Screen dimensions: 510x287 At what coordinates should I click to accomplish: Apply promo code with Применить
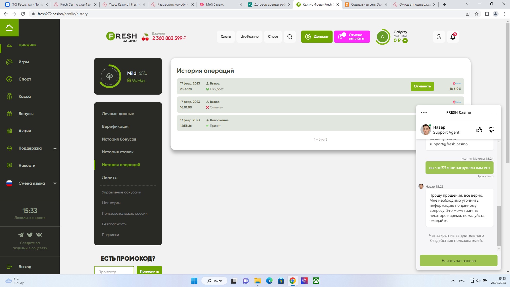(149, 271)
